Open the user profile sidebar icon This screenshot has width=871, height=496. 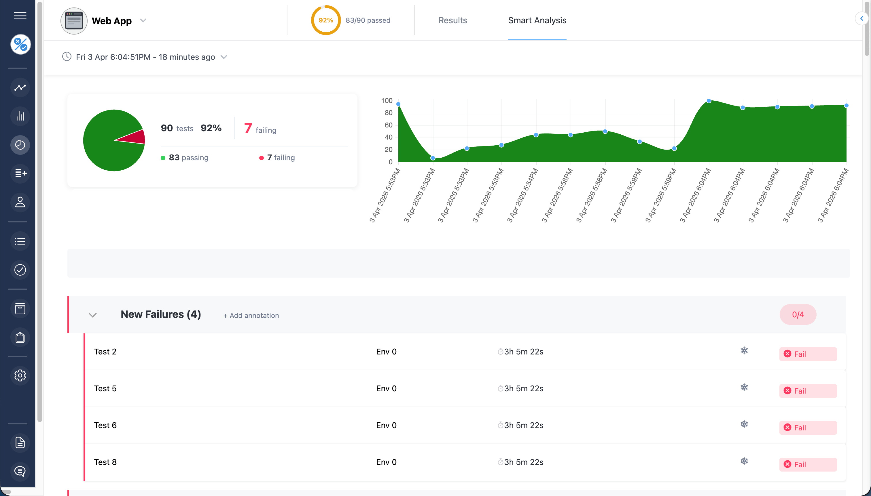click(20, 202)
